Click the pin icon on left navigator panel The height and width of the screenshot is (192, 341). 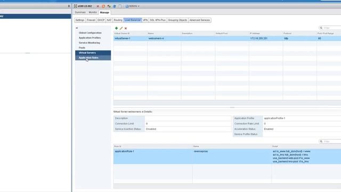[x=69, y=6]
